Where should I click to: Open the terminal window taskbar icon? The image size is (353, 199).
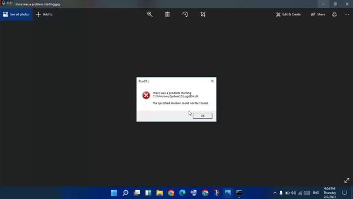(x=239, y=193)
